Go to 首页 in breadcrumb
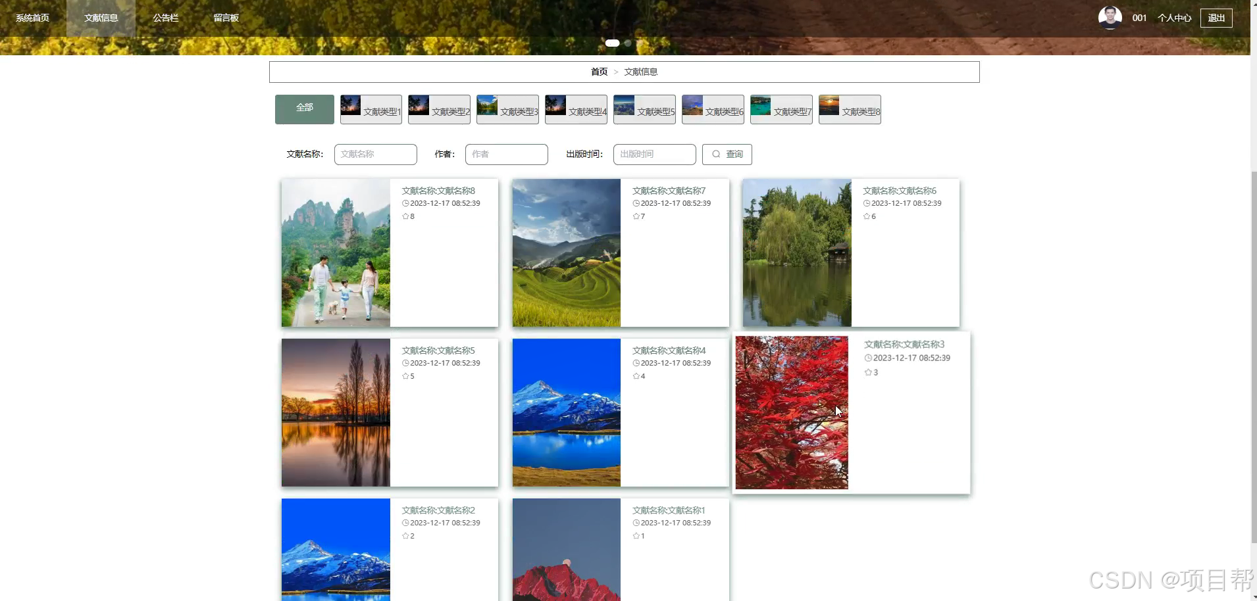The width and height of the screenshot is (1257, 601). click(x=599, y=72)
